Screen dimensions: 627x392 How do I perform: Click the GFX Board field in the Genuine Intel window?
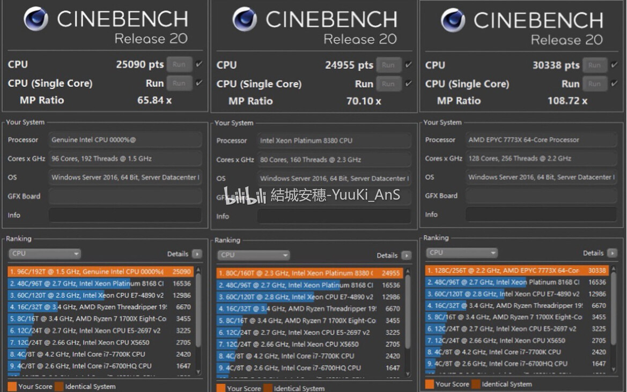[125, 197]
